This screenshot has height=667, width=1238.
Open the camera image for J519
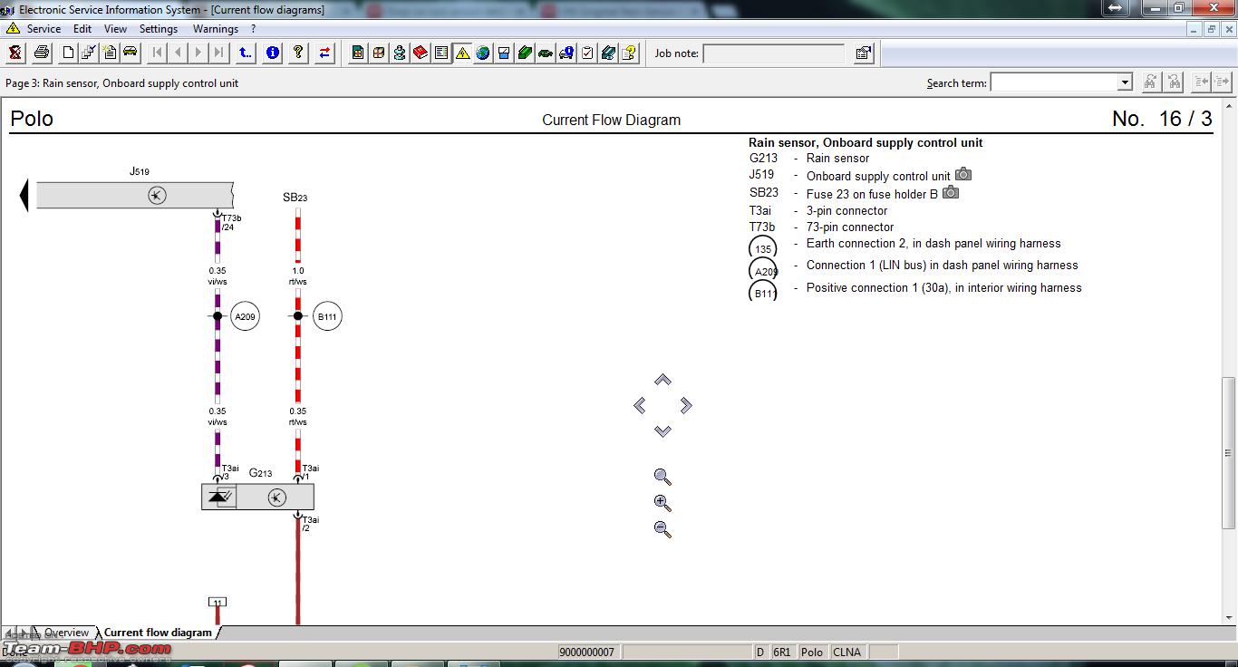963,174
